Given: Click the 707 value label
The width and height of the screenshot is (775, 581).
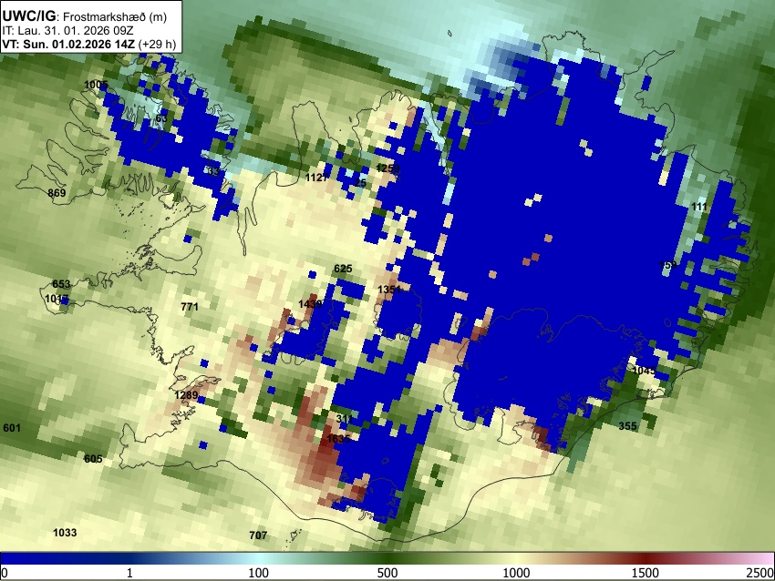Looking at the screenshot, I should (x=258, y=535).
